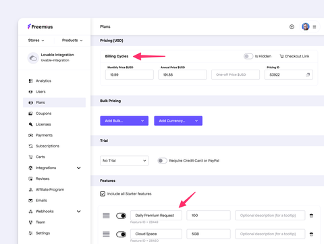Click the 100 value field
Screen dimensions: 324x244
(209, 216)
